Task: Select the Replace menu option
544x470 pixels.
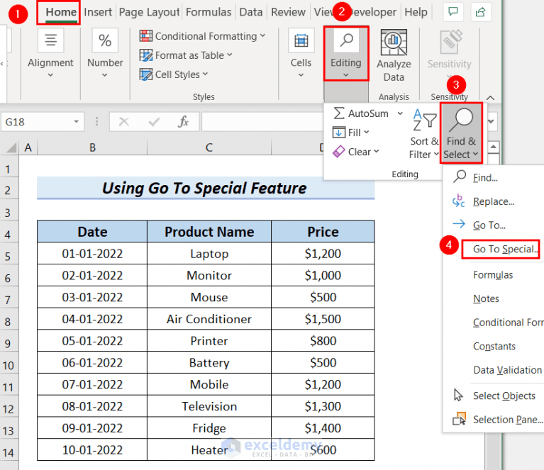Action: (x=494, y=201)
